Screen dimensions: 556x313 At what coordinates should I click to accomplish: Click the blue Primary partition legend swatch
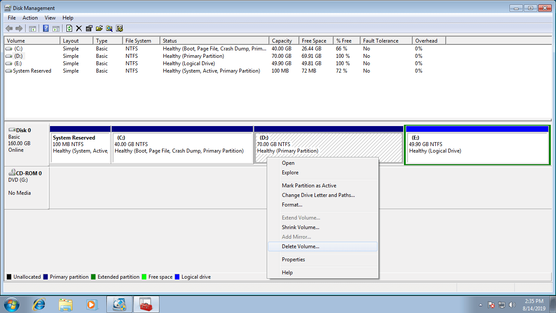46,277
